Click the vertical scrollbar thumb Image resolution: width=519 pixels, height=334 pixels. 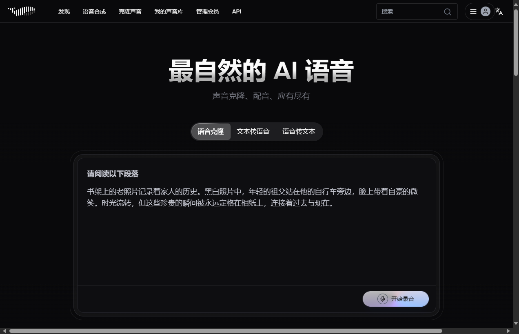516,41
